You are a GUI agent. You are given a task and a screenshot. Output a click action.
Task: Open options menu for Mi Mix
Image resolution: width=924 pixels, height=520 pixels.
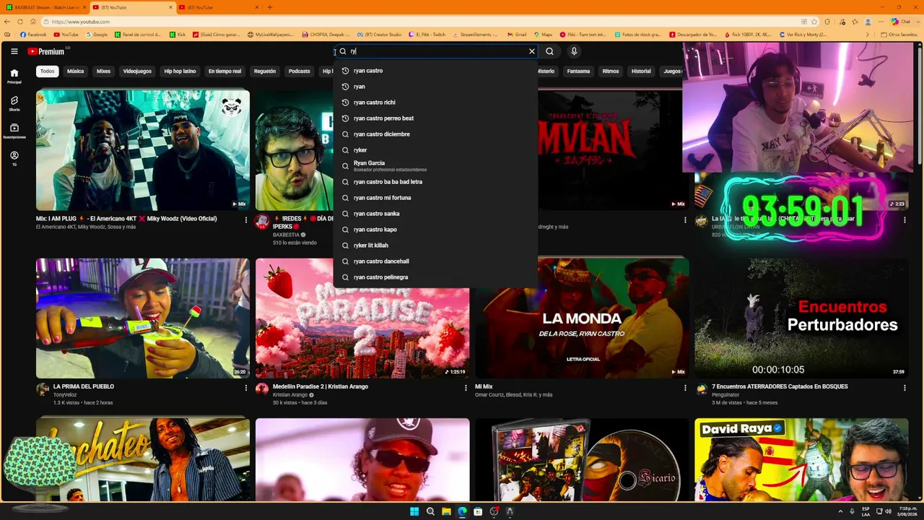coord(685,388)
